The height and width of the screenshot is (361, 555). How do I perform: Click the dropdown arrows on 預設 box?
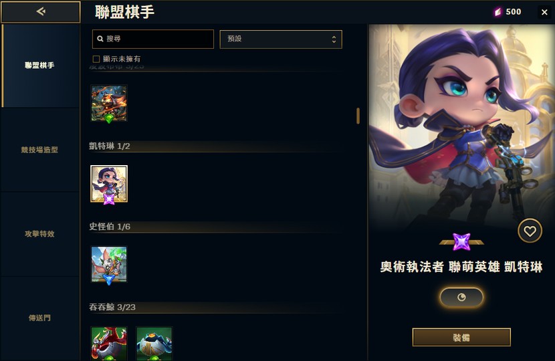click(x=334, y=39)
